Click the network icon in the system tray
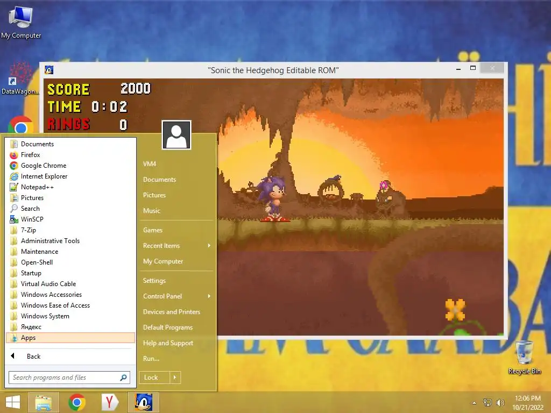The width and height of the screenshot is (551, 413). (x=488, y=402)
